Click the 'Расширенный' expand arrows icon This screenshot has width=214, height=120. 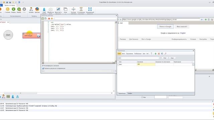(x=90, y=9)
